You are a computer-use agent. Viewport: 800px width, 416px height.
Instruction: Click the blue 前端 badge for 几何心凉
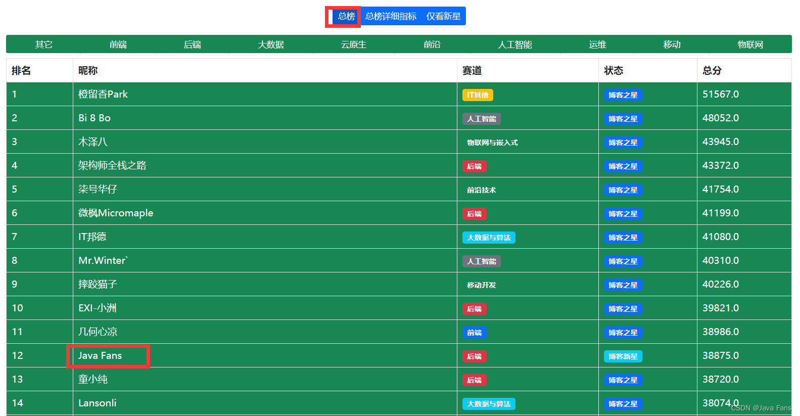(x=474, y=333)
